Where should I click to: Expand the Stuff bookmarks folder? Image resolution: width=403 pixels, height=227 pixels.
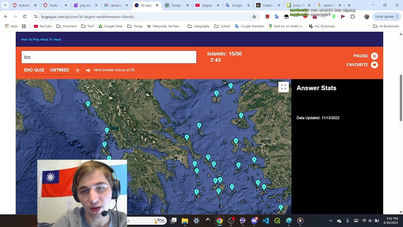(88, 26)
